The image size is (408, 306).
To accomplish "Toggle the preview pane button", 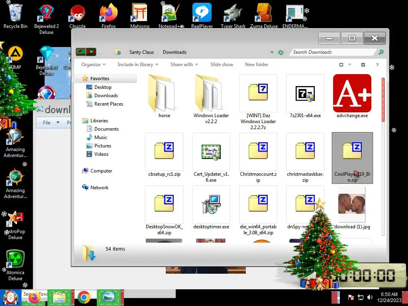I will [363, 65].
